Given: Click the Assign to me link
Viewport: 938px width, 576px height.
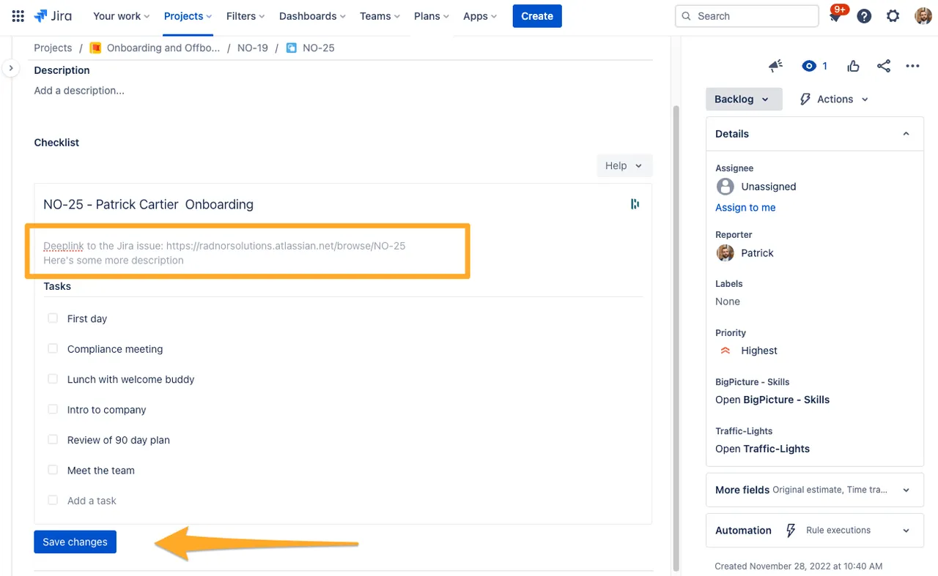Looking at the screenshot, I should tap(745, 208).
